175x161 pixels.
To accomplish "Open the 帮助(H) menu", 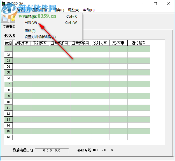I will 89,10.
